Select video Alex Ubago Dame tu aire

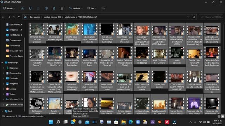point(107,33)
